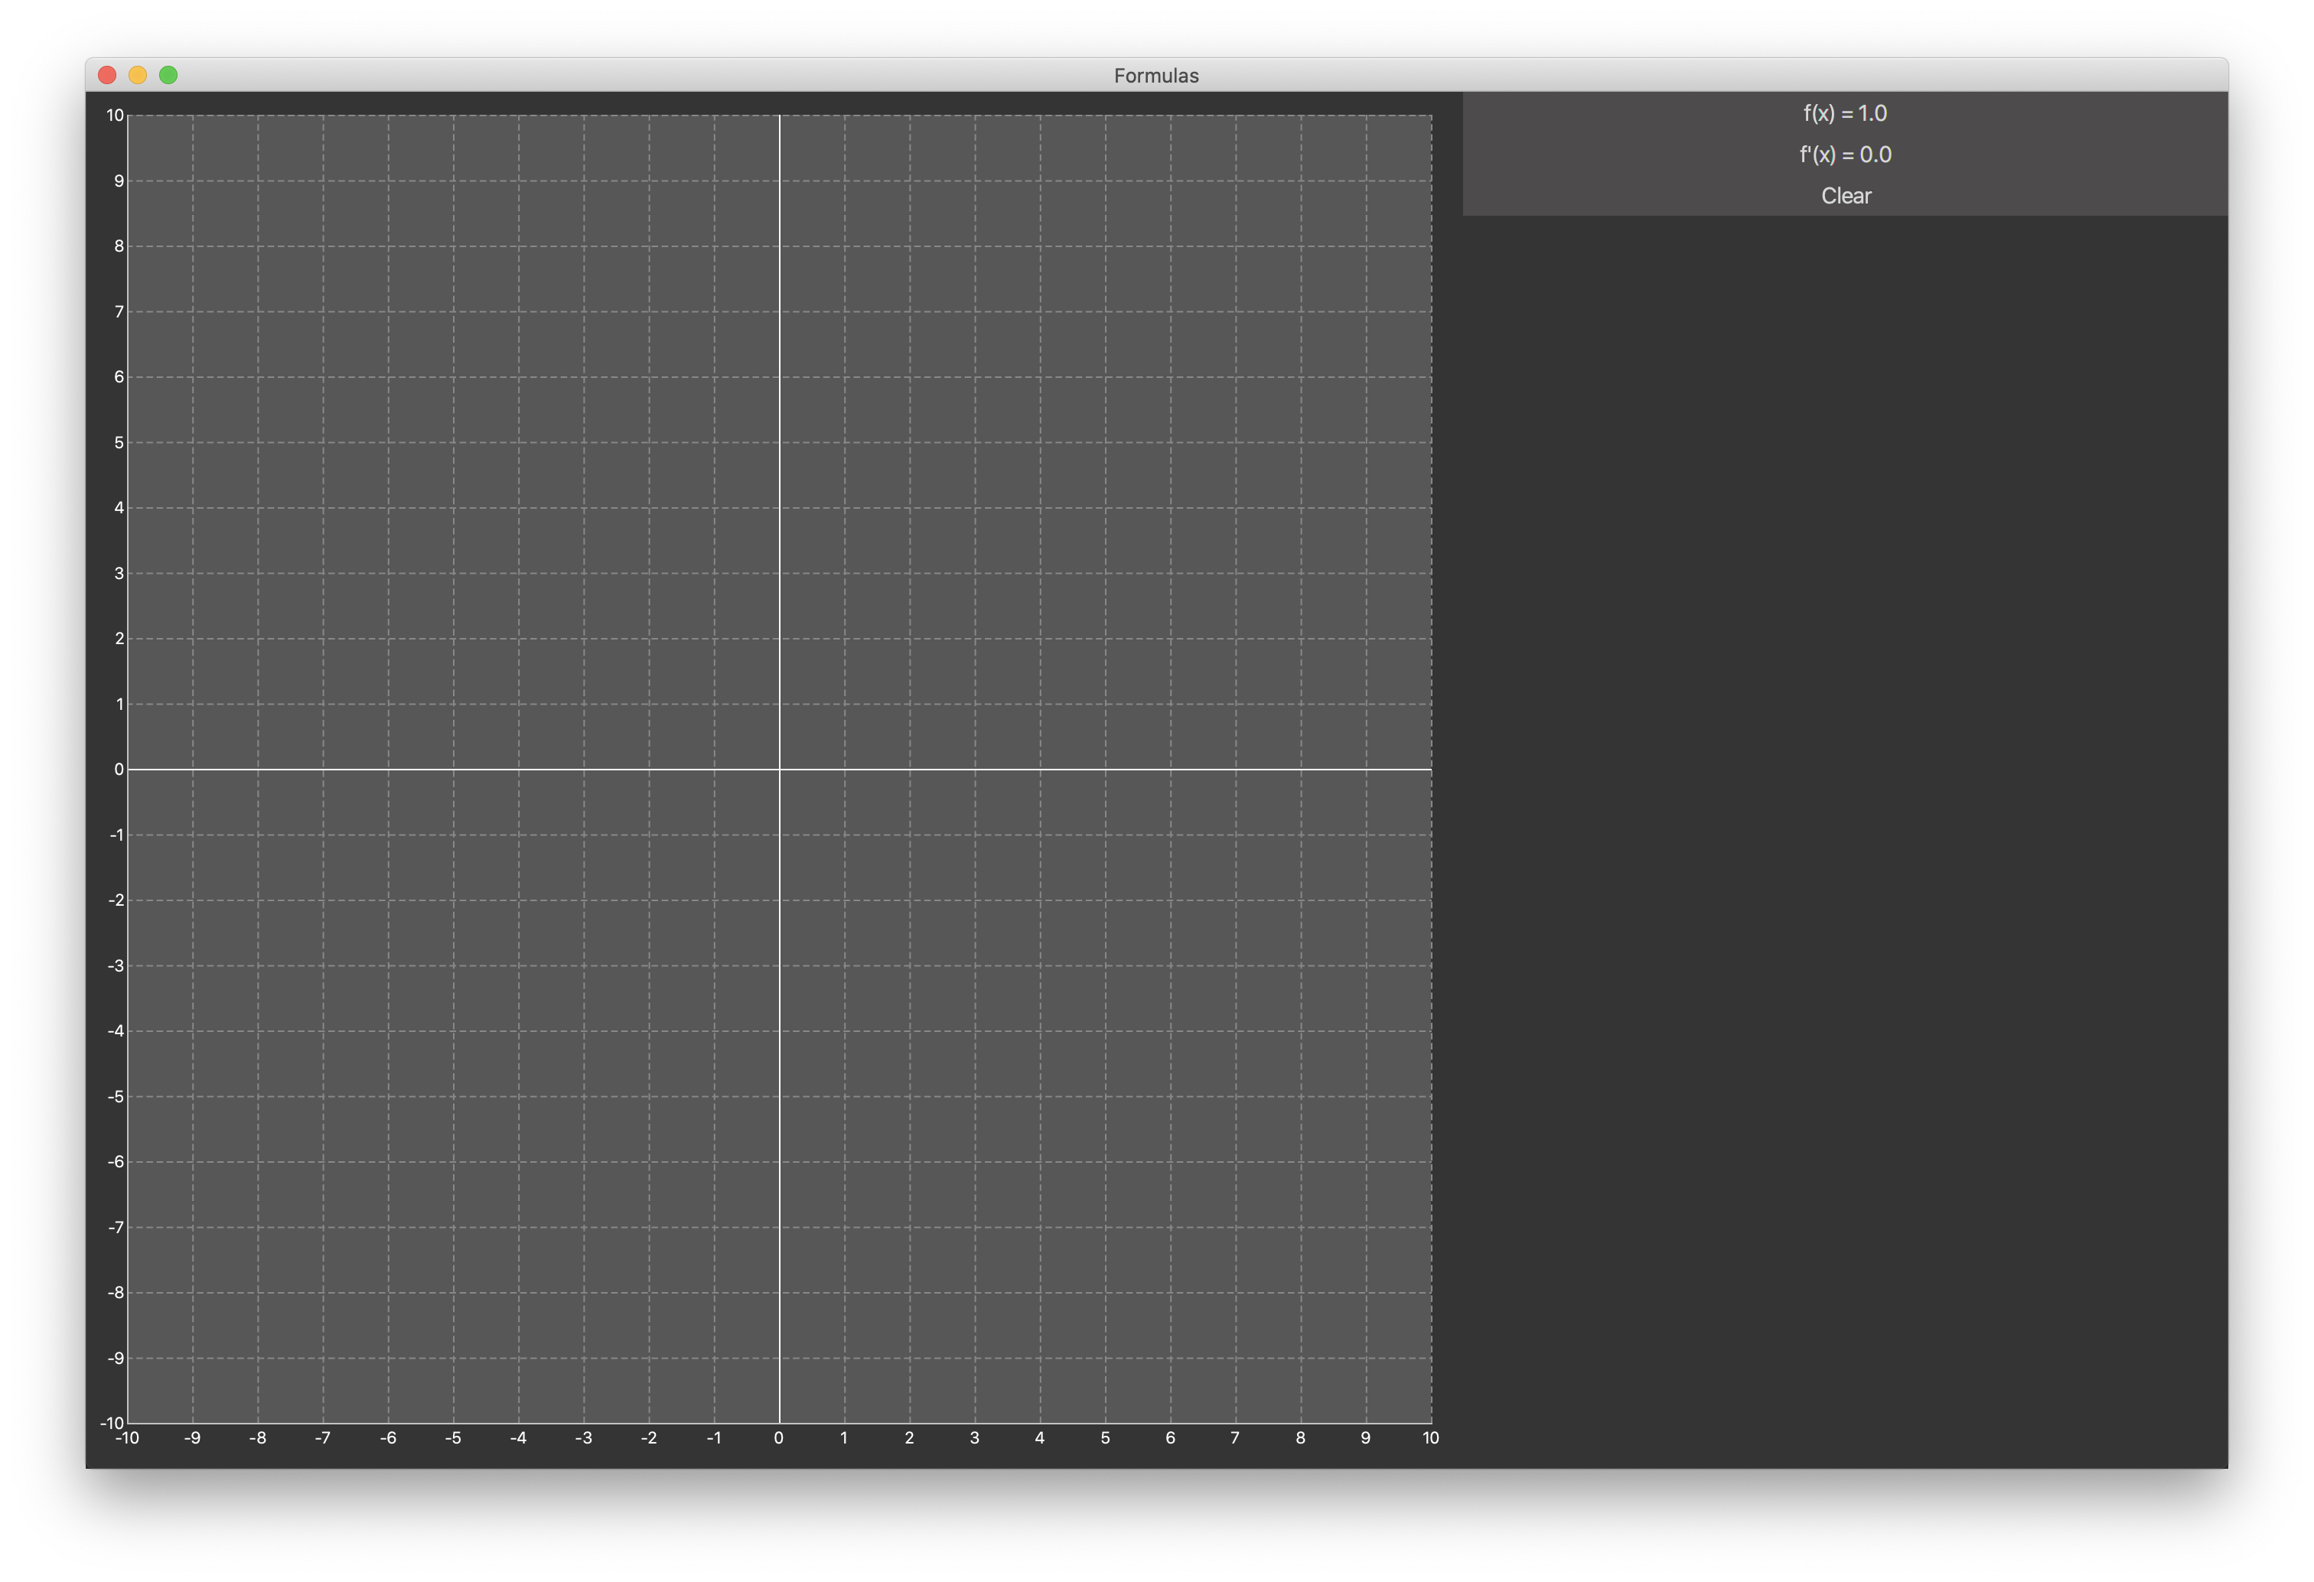Click the x-axis label 0
The width and height of the screenshot is (2314, 1582).
pos(779,1437)
